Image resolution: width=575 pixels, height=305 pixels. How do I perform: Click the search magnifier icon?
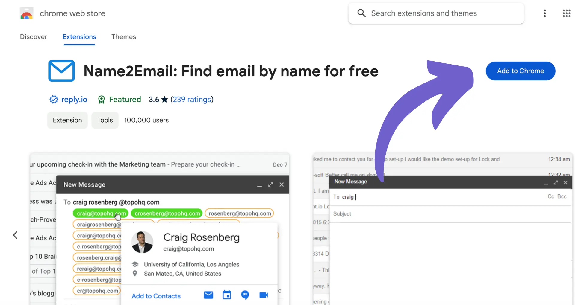coord(361,13)
